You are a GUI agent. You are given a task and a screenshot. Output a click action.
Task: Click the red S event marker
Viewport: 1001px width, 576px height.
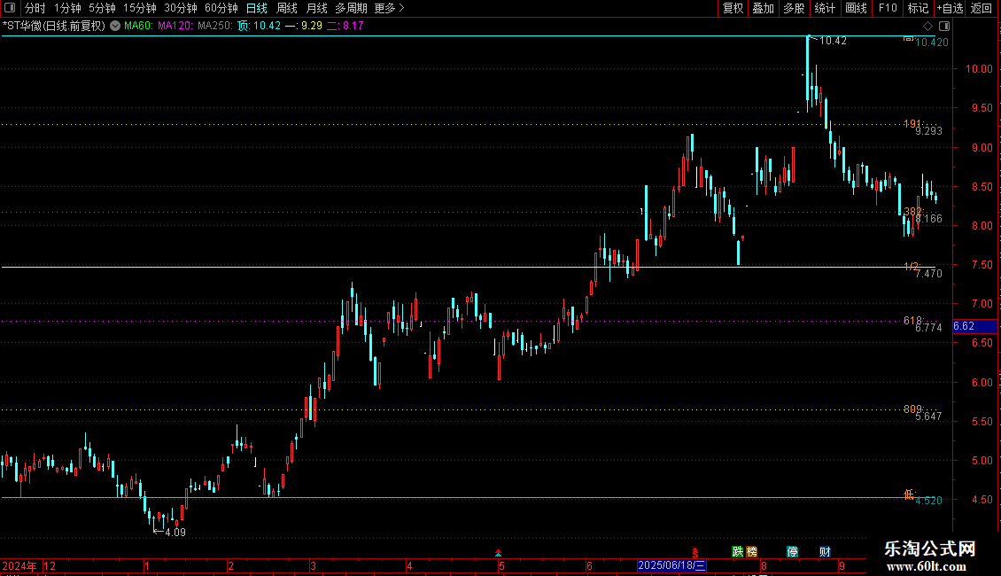[695, 552]
